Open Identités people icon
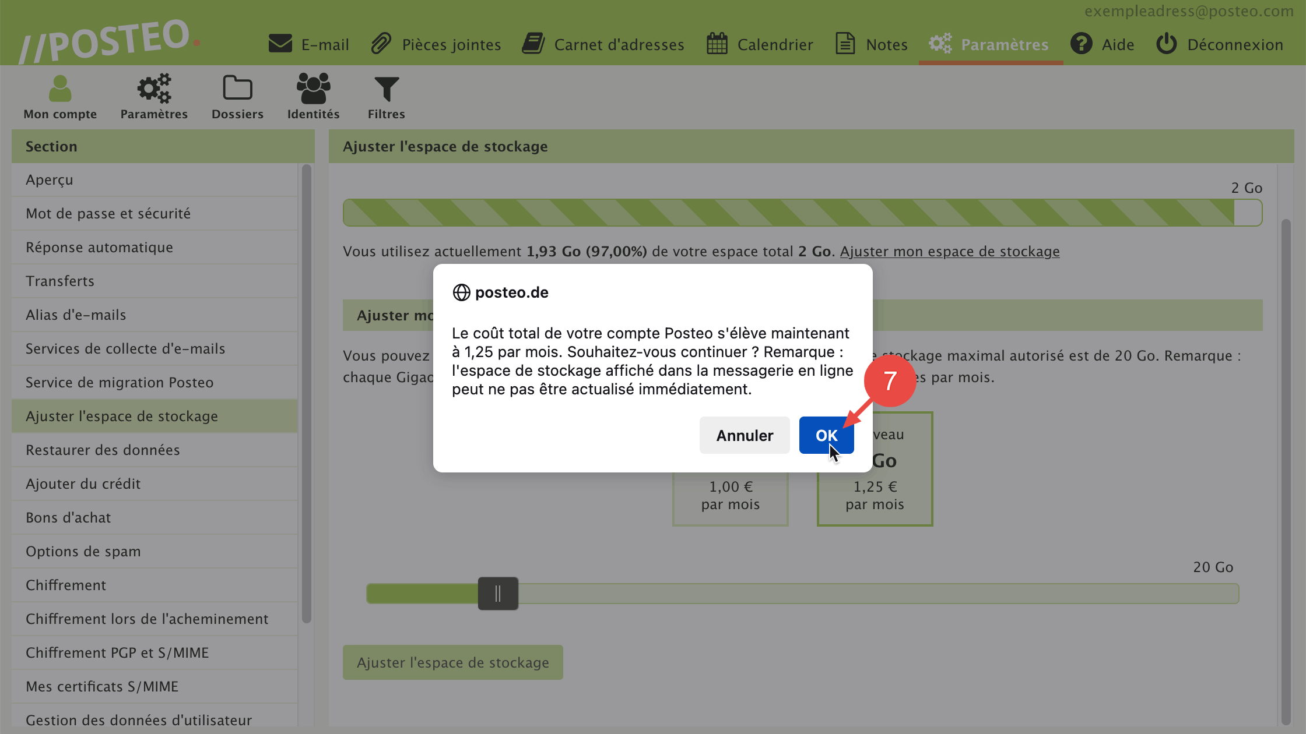Viewport: 1306px width, 734px height. [x=313, y=89]
